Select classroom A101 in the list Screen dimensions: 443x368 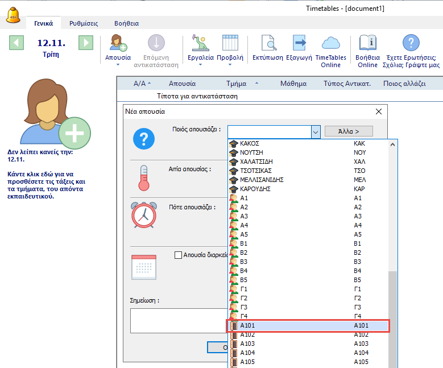coord(307,326)
